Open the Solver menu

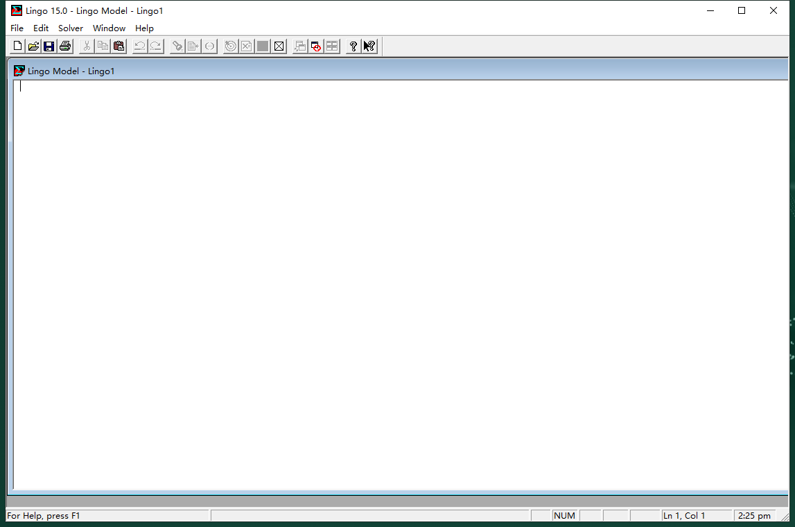point(71,28)
